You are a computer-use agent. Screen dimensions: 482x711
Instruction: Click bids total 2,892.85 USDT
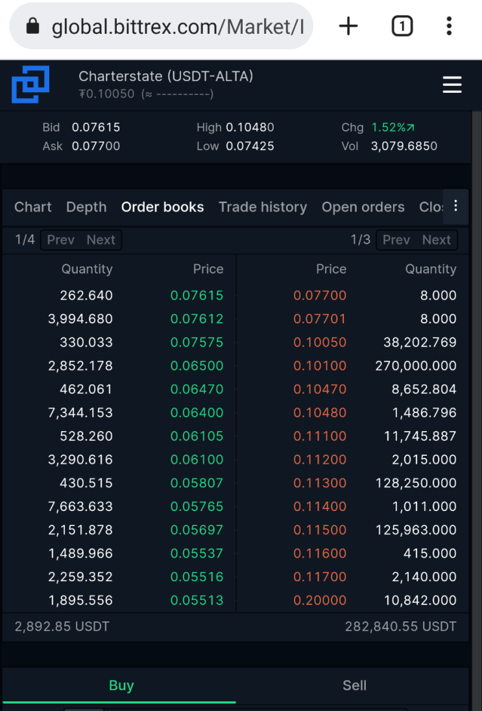[62, 627]
